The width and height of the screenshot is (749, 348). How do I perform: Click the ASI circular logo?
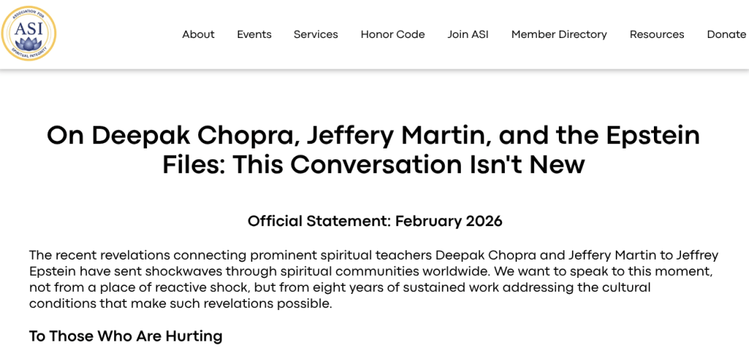tap(29, 34)
